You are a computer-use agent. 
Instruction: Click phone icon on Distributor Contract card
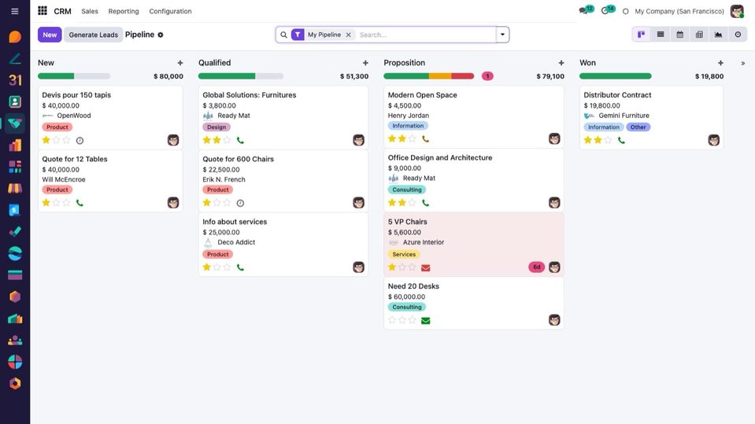622,141
